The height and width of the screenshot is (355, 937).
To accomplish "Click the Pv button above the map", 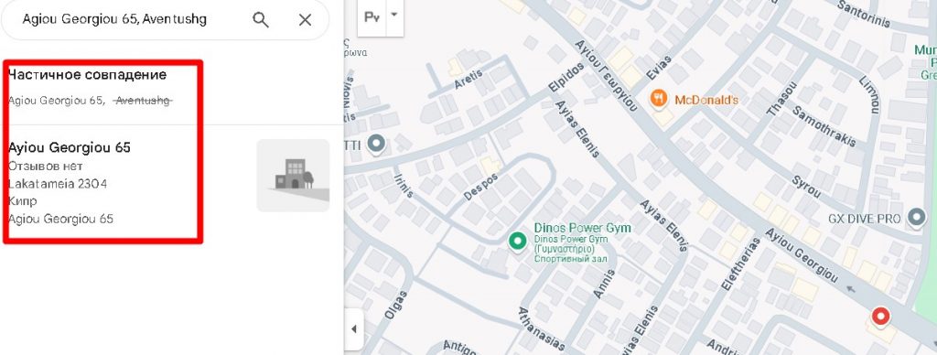I will point(372,16).
